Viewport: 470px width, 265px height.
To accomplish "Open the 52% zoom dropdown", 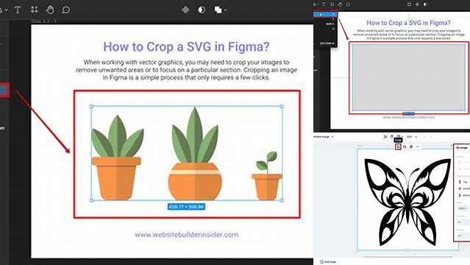I will 412,137.
